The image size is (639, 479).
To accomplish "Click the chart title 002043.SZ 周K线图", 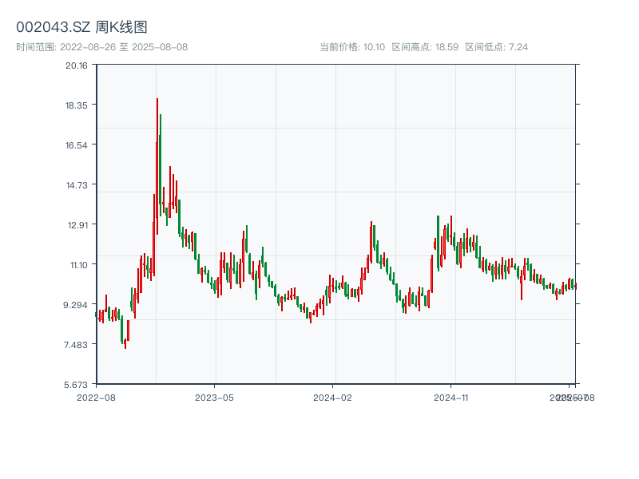I will coord(81,28).
